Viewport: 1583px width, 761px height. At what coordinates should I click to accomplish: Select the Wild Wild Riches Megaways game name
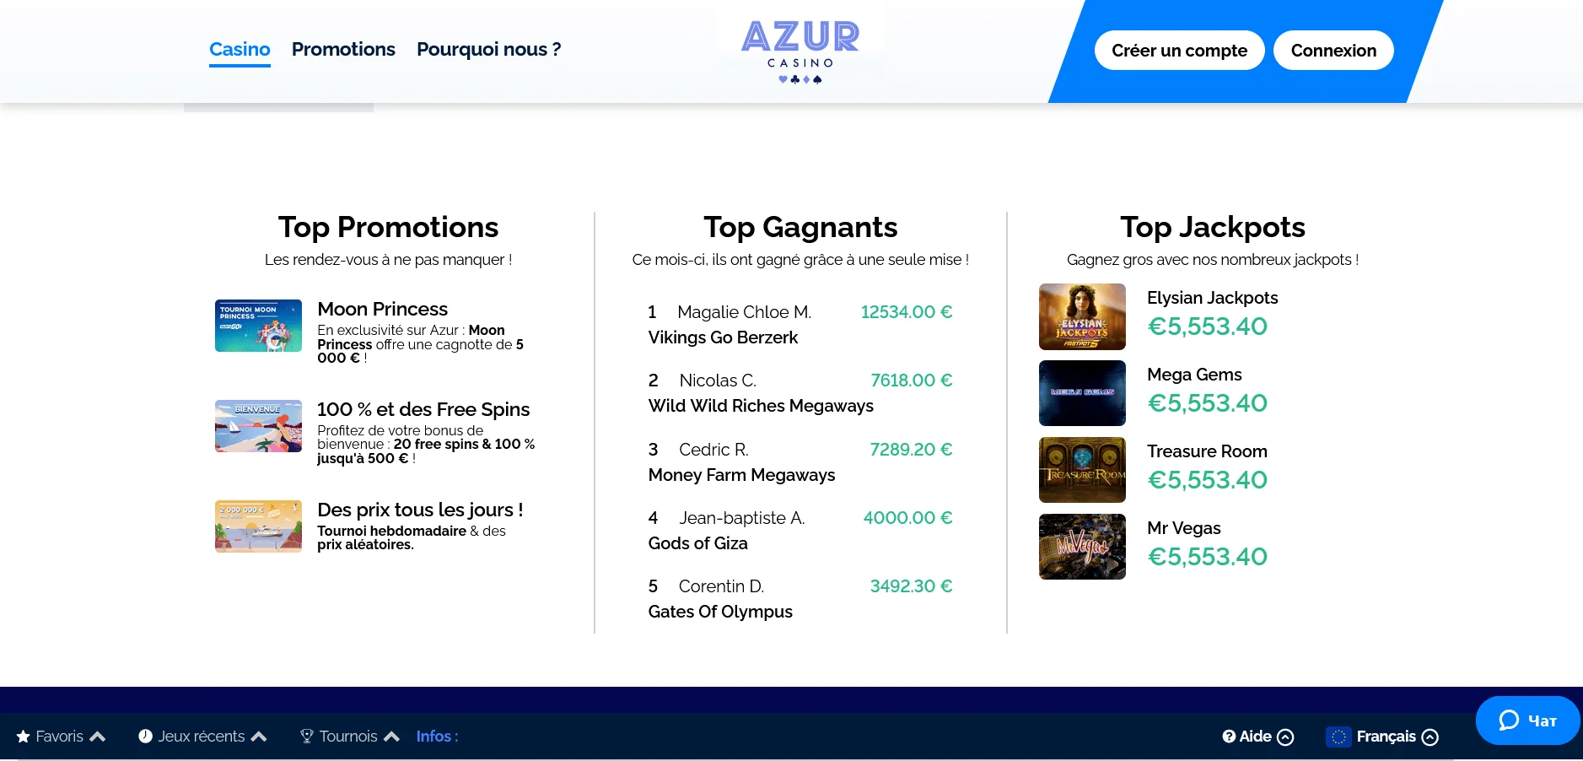click(x=761, y=406)
